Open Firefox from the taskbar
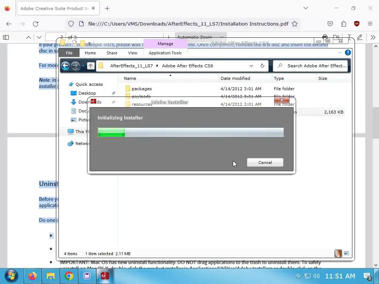379x284 pixels. [33, 276]
